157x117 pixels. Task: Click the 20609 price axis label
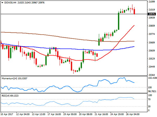[152, 50]
